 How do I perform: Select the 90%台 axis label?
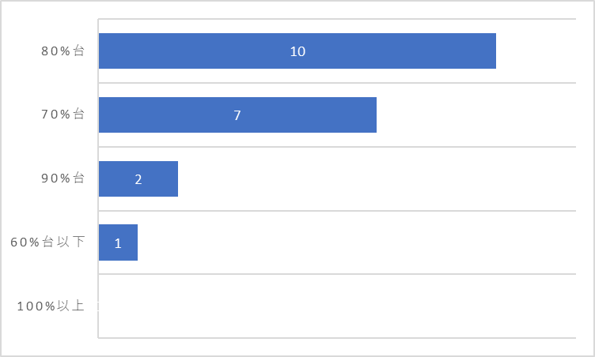pos(63,178)
